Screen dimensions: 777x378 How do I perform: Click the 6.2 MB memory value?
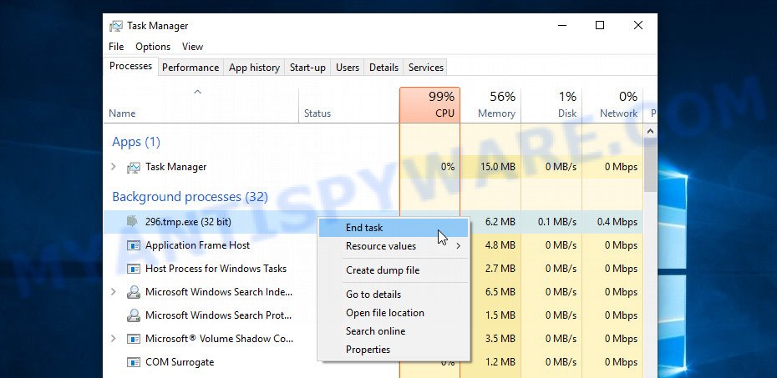coord(500,222)
